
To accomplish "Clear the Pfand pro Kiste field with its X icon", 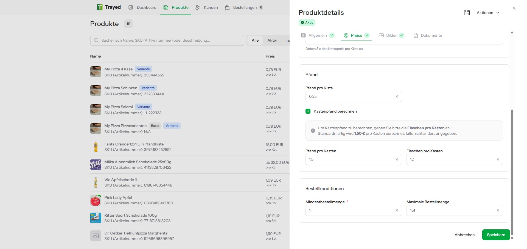I will pyautogui.click(x=397, y=96).
